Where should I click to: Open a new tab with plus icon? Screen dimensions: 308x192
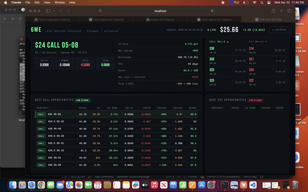click(281, 11)
